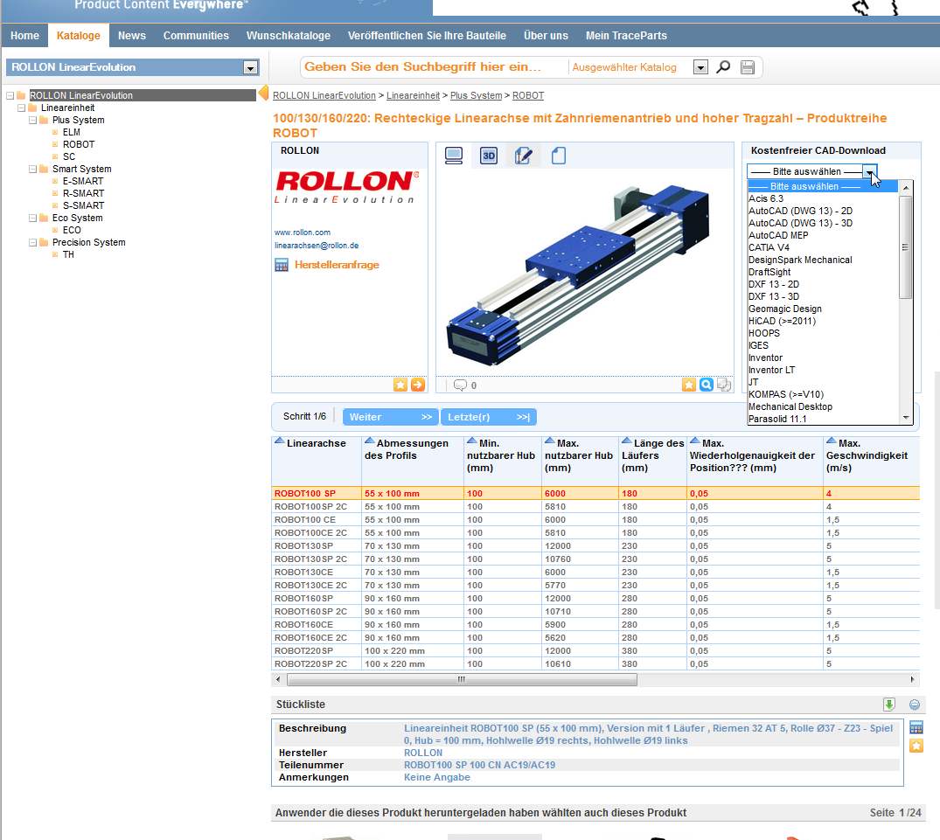Click the star icon beside Stückliste table

point(916,746)
